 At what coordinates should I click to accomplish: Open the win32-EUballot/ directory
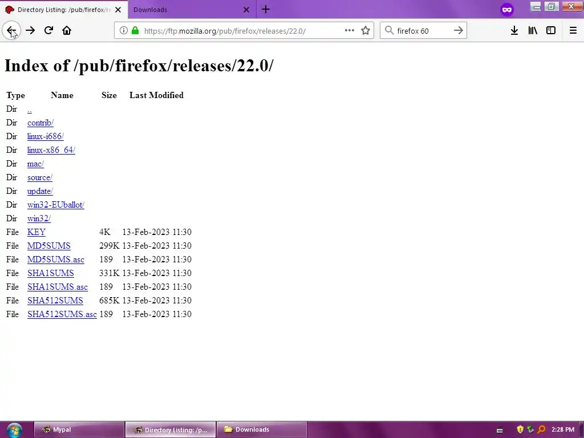pyautogui.click(x=55, y=205)
